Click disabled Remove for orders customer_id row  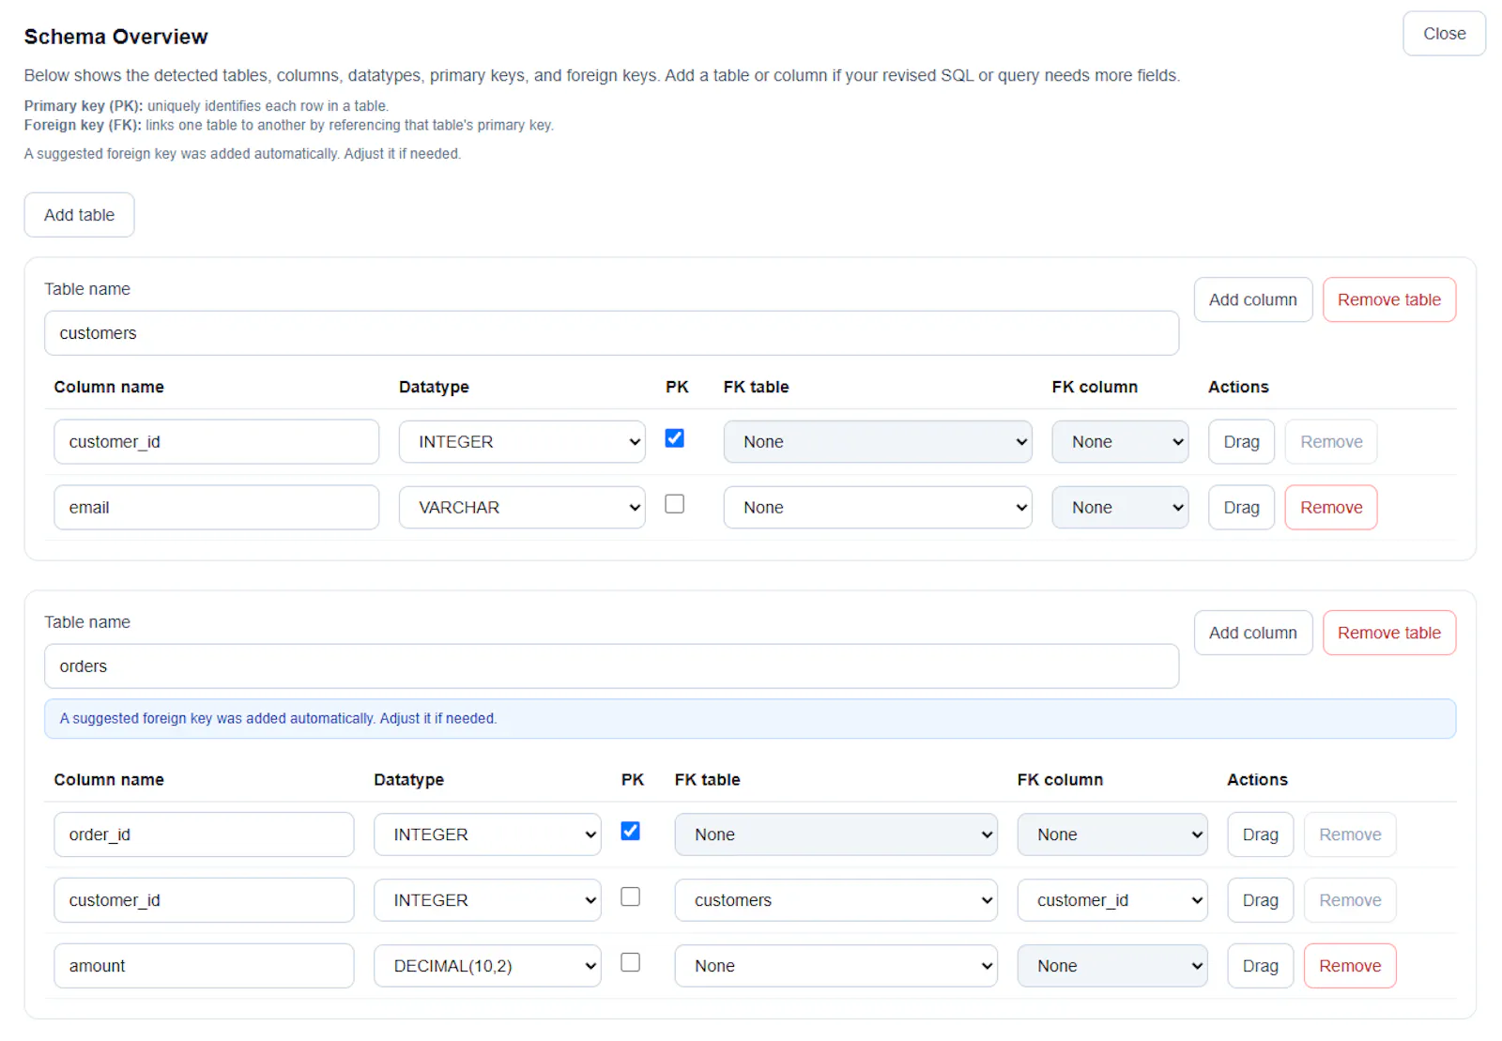coord(1350,900)
